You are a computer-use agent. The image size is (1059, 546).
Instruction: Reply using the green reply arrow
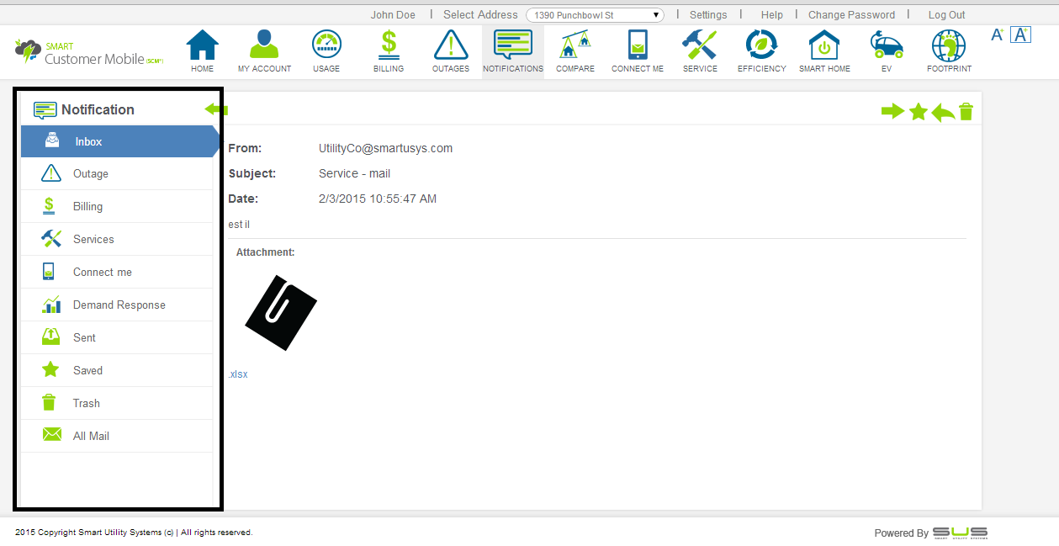point(943,112)
